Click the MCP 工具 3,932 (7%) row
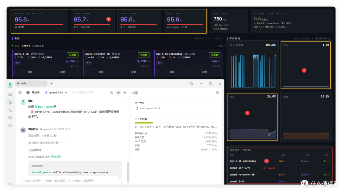Viewport: 342px width, 191px height. pos(176,142)
